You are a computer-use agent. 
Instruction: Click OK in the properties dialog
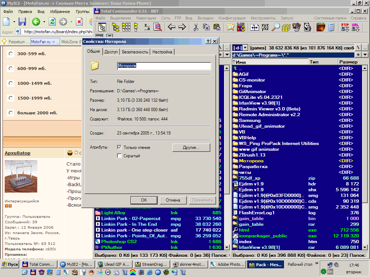pyautogui.click(x=144, y=200)
